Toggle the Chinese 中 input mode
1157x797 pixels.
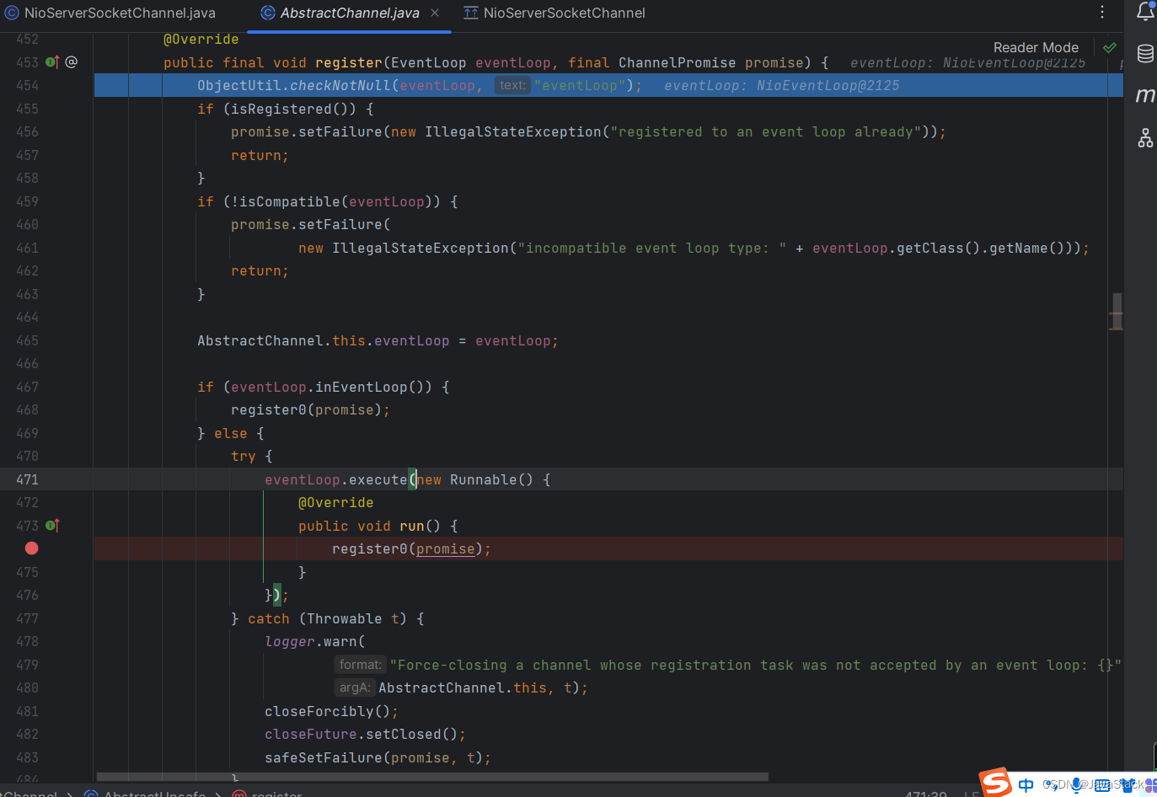[1026, 785]
